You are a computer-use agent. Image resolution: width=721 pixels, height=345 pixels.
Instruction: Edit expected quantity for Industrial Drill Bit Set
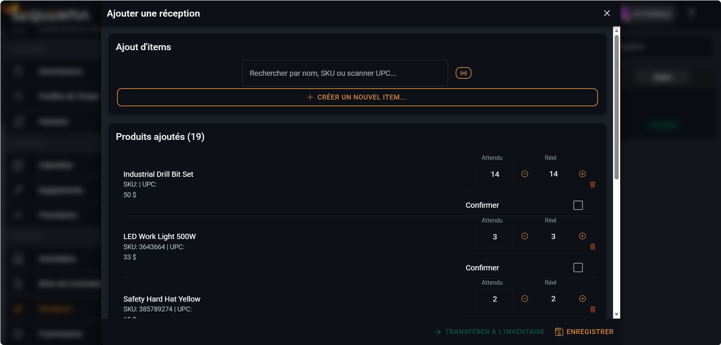(x=495, y=174)
